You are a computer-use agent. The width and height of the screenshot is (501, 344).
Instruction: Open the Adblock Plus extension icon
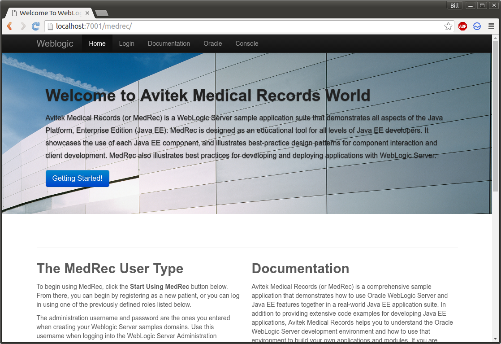(x=462, y=26)
